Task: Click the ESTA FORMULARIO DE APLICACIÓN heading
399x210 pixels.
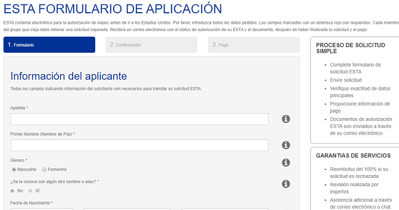Action: [112, 9]
